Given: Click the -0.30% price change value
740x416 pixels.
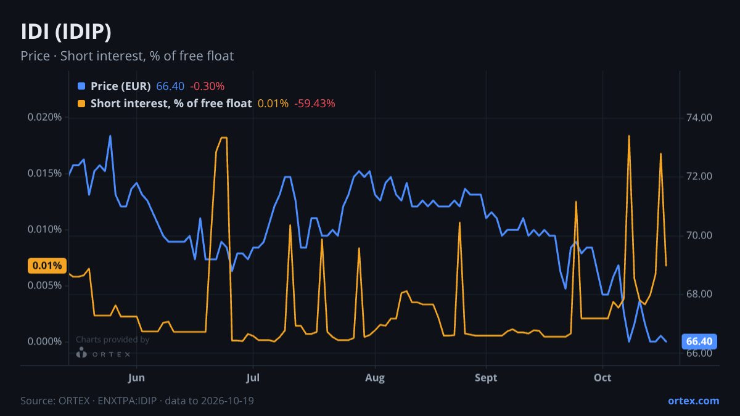Looking at the screenshot, I should click(207, 86).
